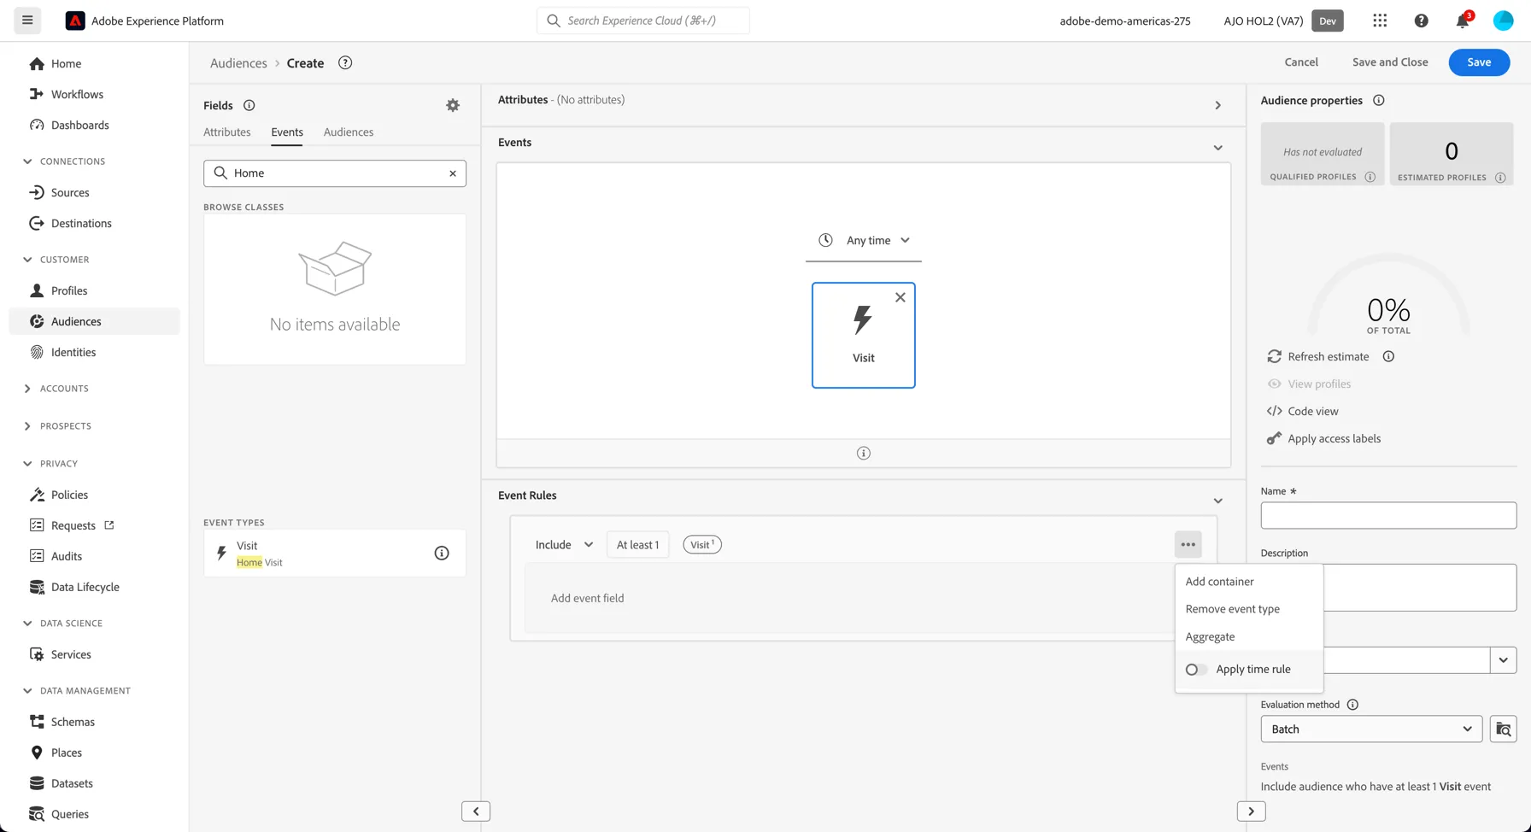1531x832 pixels.
Task: Open the help question mark icon
Action: [1421, 21]
